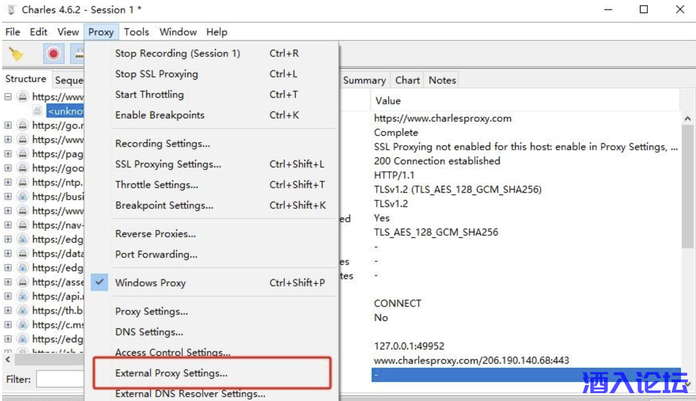Expand the https://go.r host tree node
Screen dimensions: 696x401
(x=8, y=126)
